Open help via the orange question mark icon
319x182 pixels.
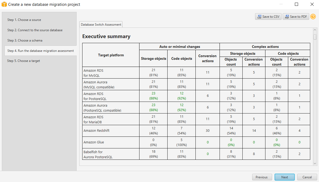(313, 17)
